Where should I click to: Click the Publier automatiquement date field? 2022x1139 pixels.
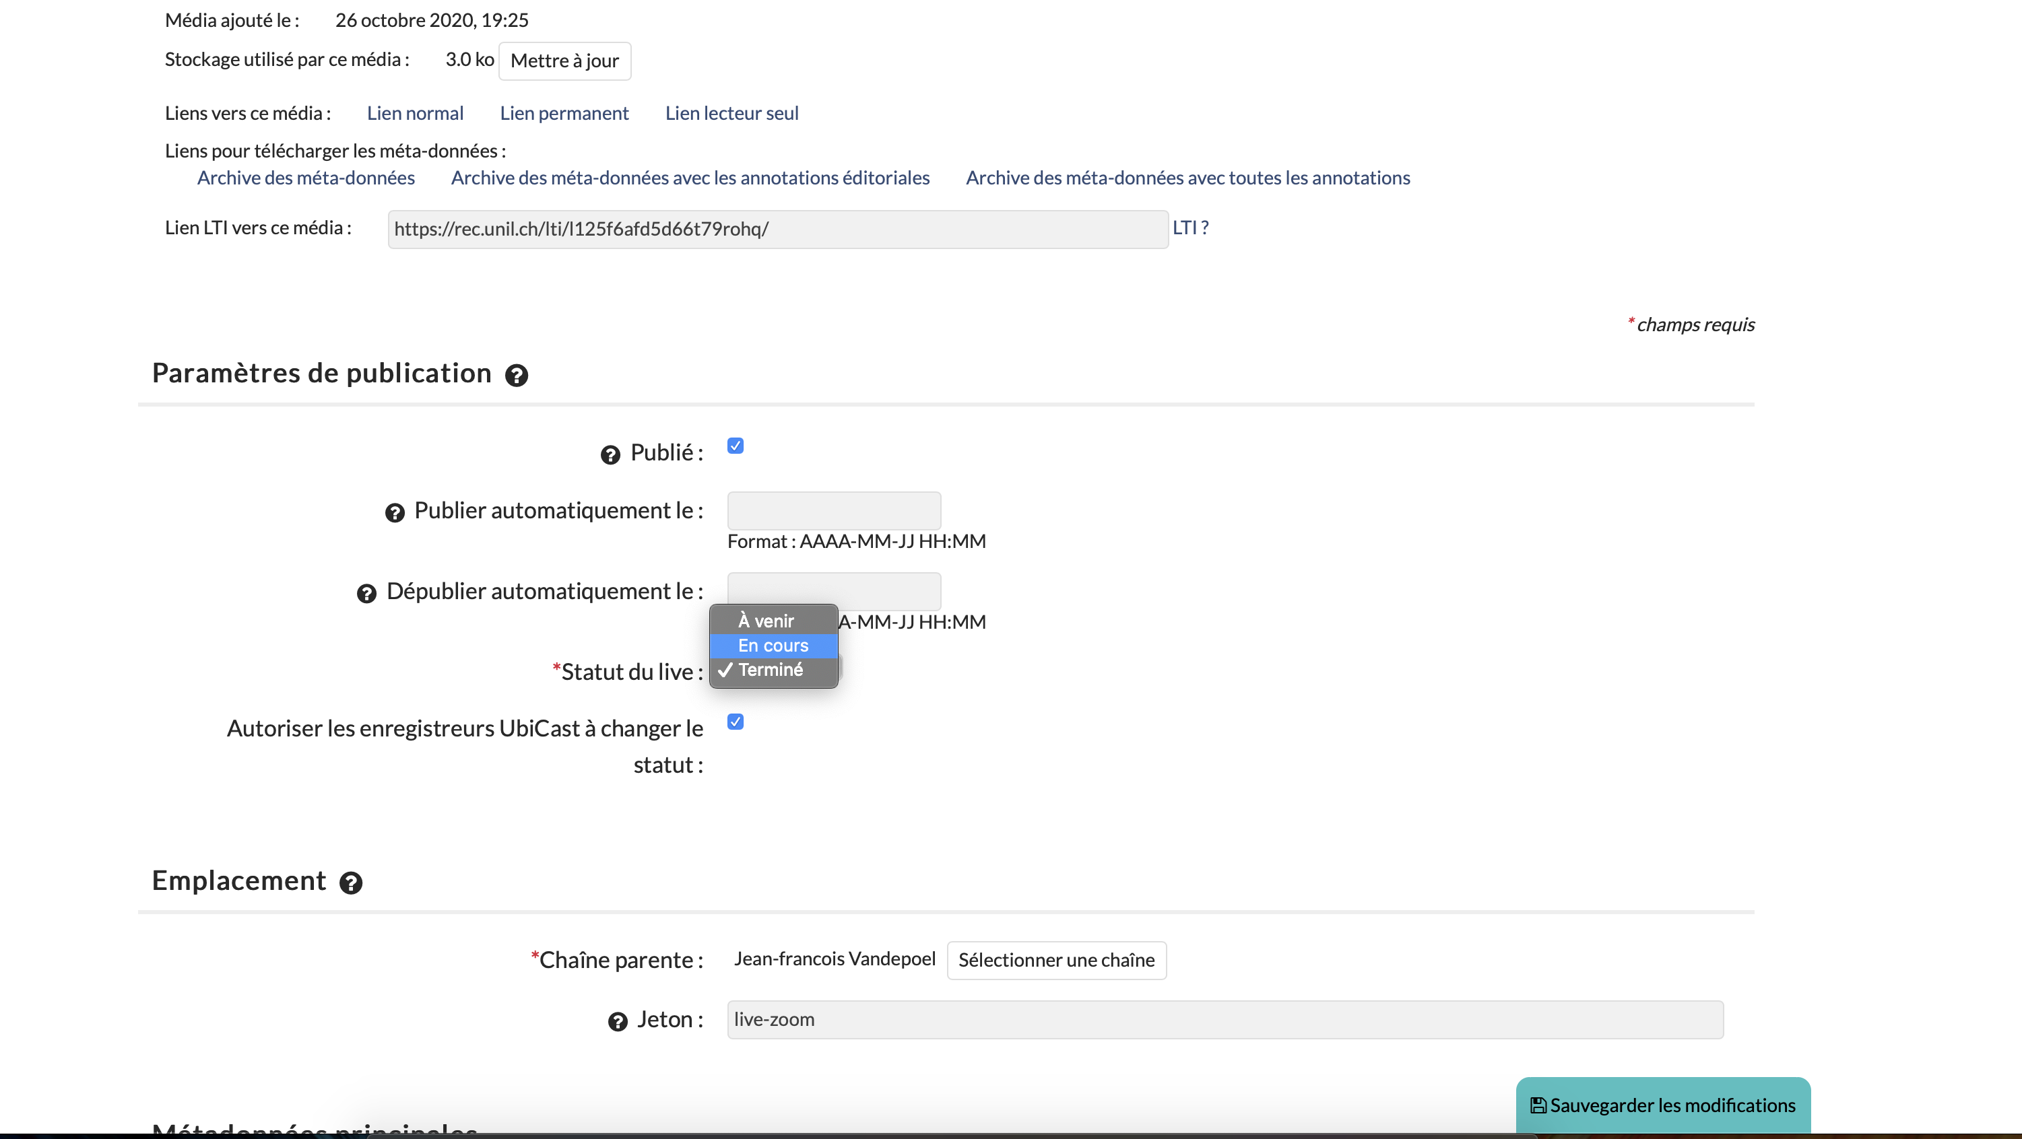coord(834,511)
